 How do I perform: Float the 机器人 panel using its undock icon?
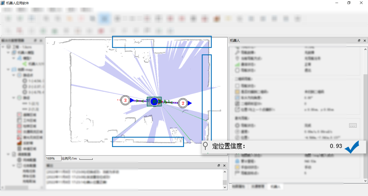(x=359, y=40)
